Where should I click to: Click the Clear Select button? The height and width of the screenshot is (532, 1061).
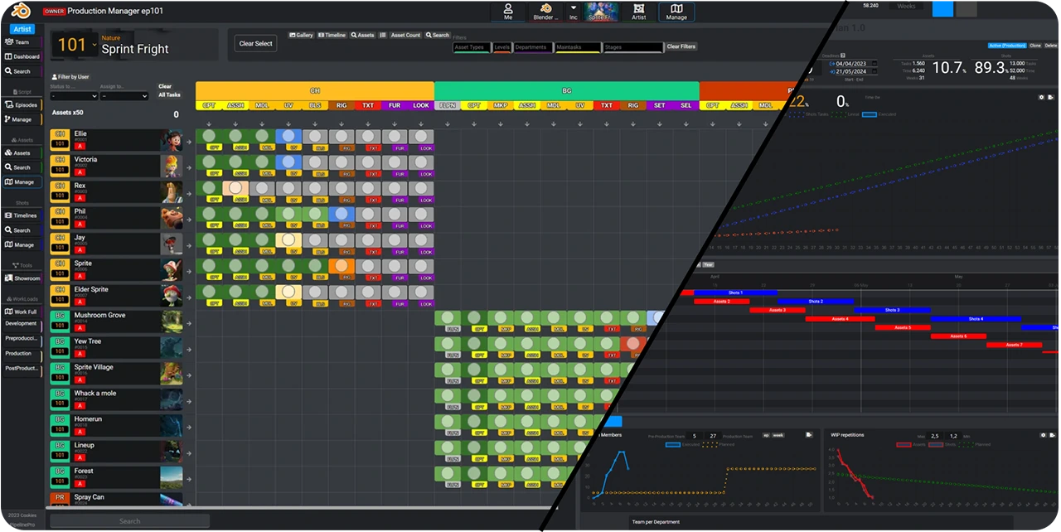[x=255, y=44]
